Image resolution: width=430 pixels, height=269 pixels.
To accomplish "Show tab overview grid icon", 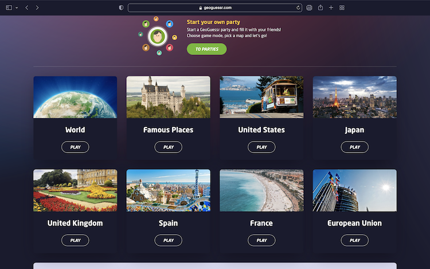I will tap(342, 7).
